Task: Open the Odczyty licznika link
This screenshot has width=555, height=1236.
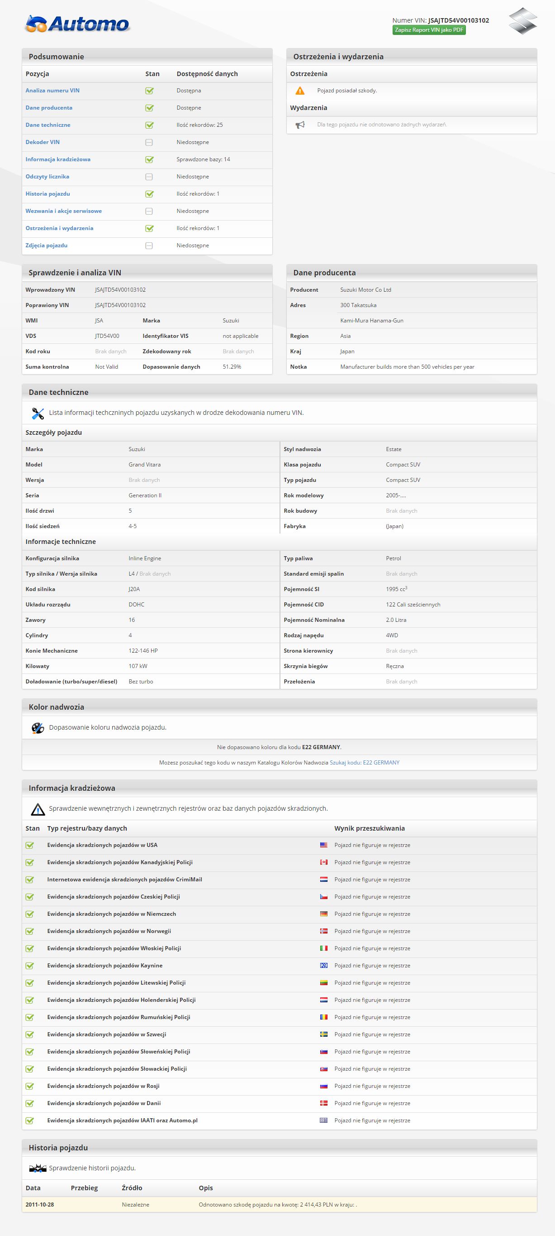Action: pos(47,177)
